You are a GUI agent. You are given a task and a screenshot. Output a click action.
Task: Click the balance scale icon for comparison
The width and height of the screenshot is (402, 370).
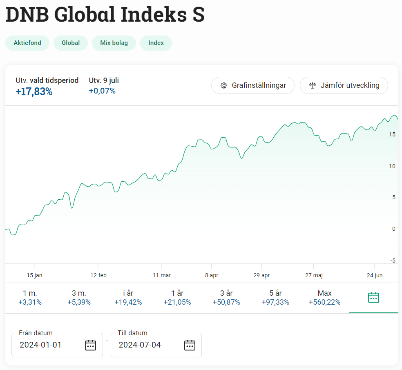click(x=313, y=85)
